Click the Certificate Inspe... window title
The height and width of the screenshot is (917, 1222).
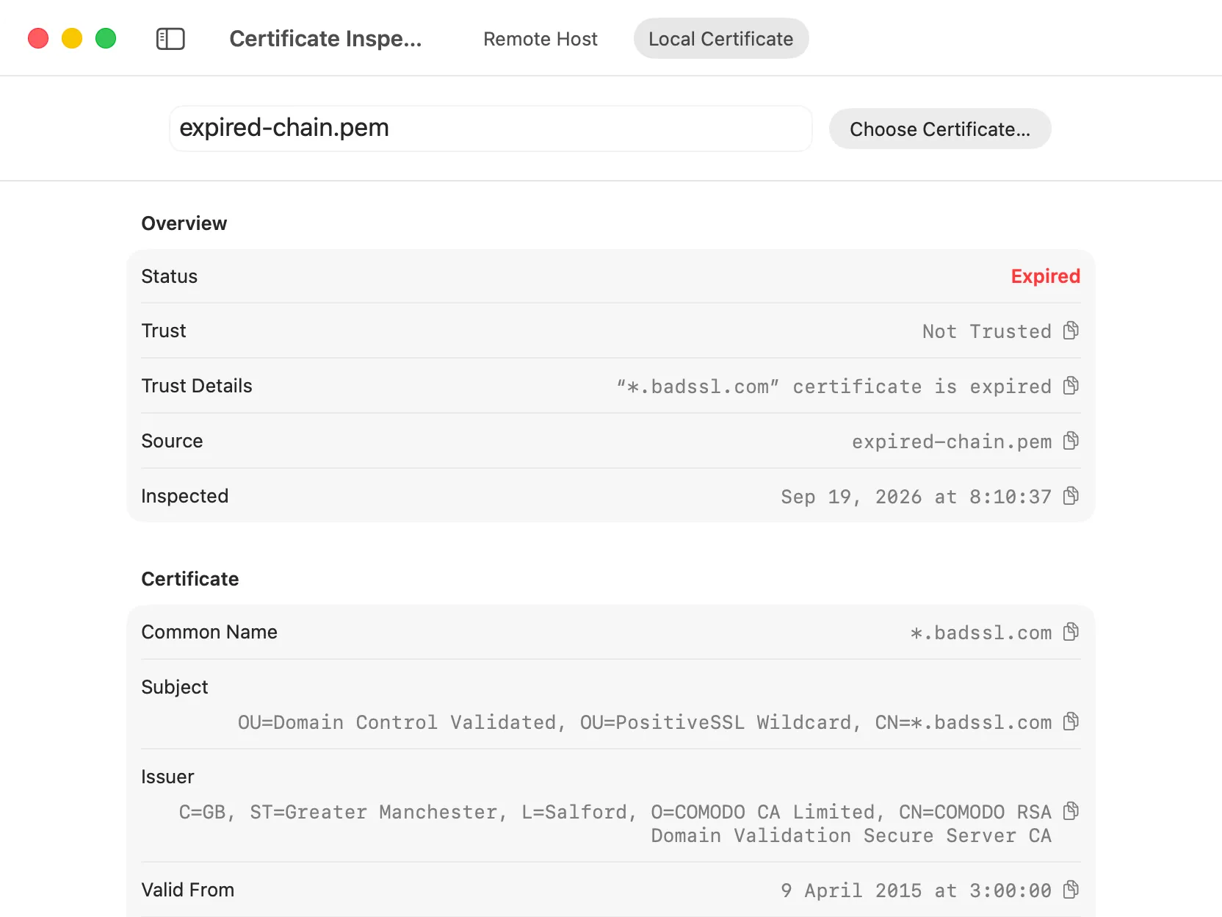click(x=325, y=39)
